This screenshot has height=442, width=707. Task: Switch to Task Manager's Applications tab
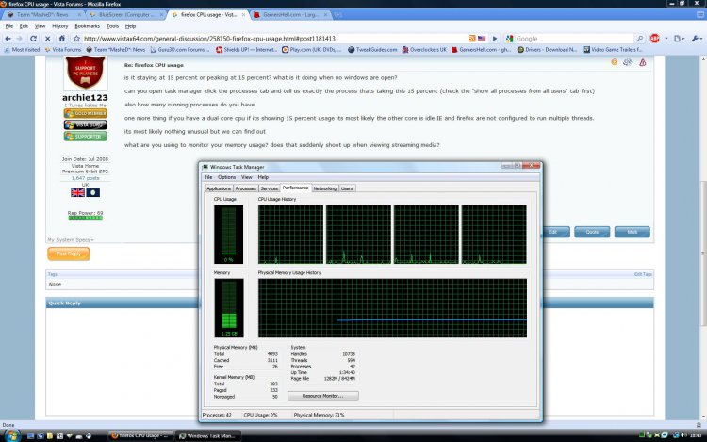[219, 188]
